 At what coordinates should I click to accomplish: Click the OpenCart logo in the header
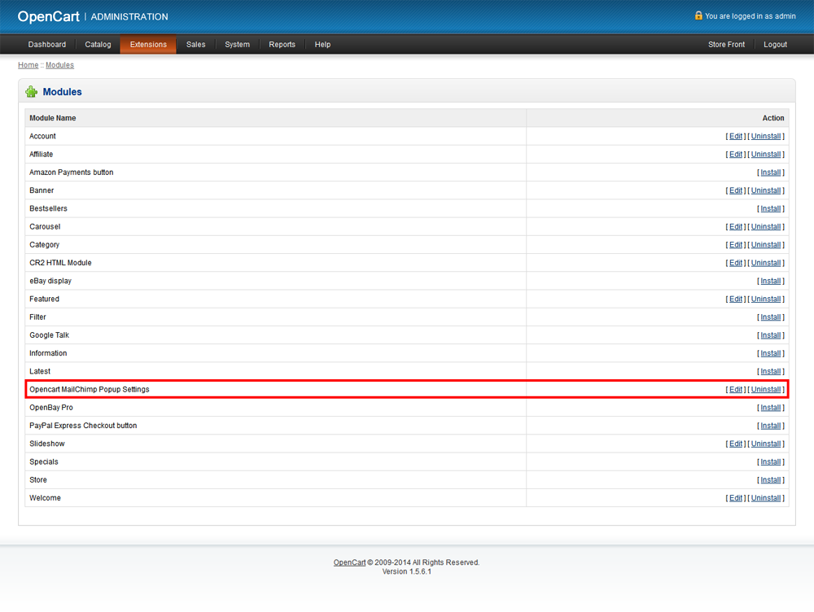point(48,16)
